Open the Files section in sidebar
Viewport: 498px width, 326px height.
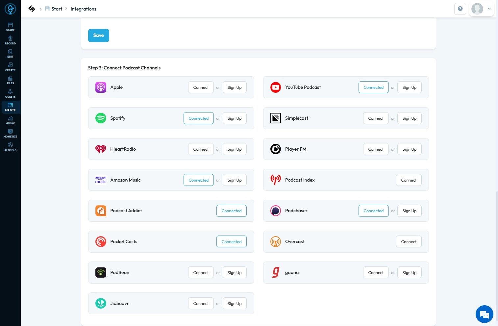click(10, 80)
